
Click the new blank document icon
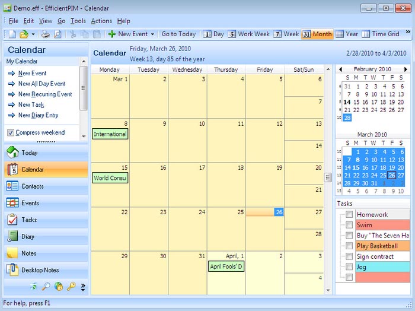tap(12, 34)
